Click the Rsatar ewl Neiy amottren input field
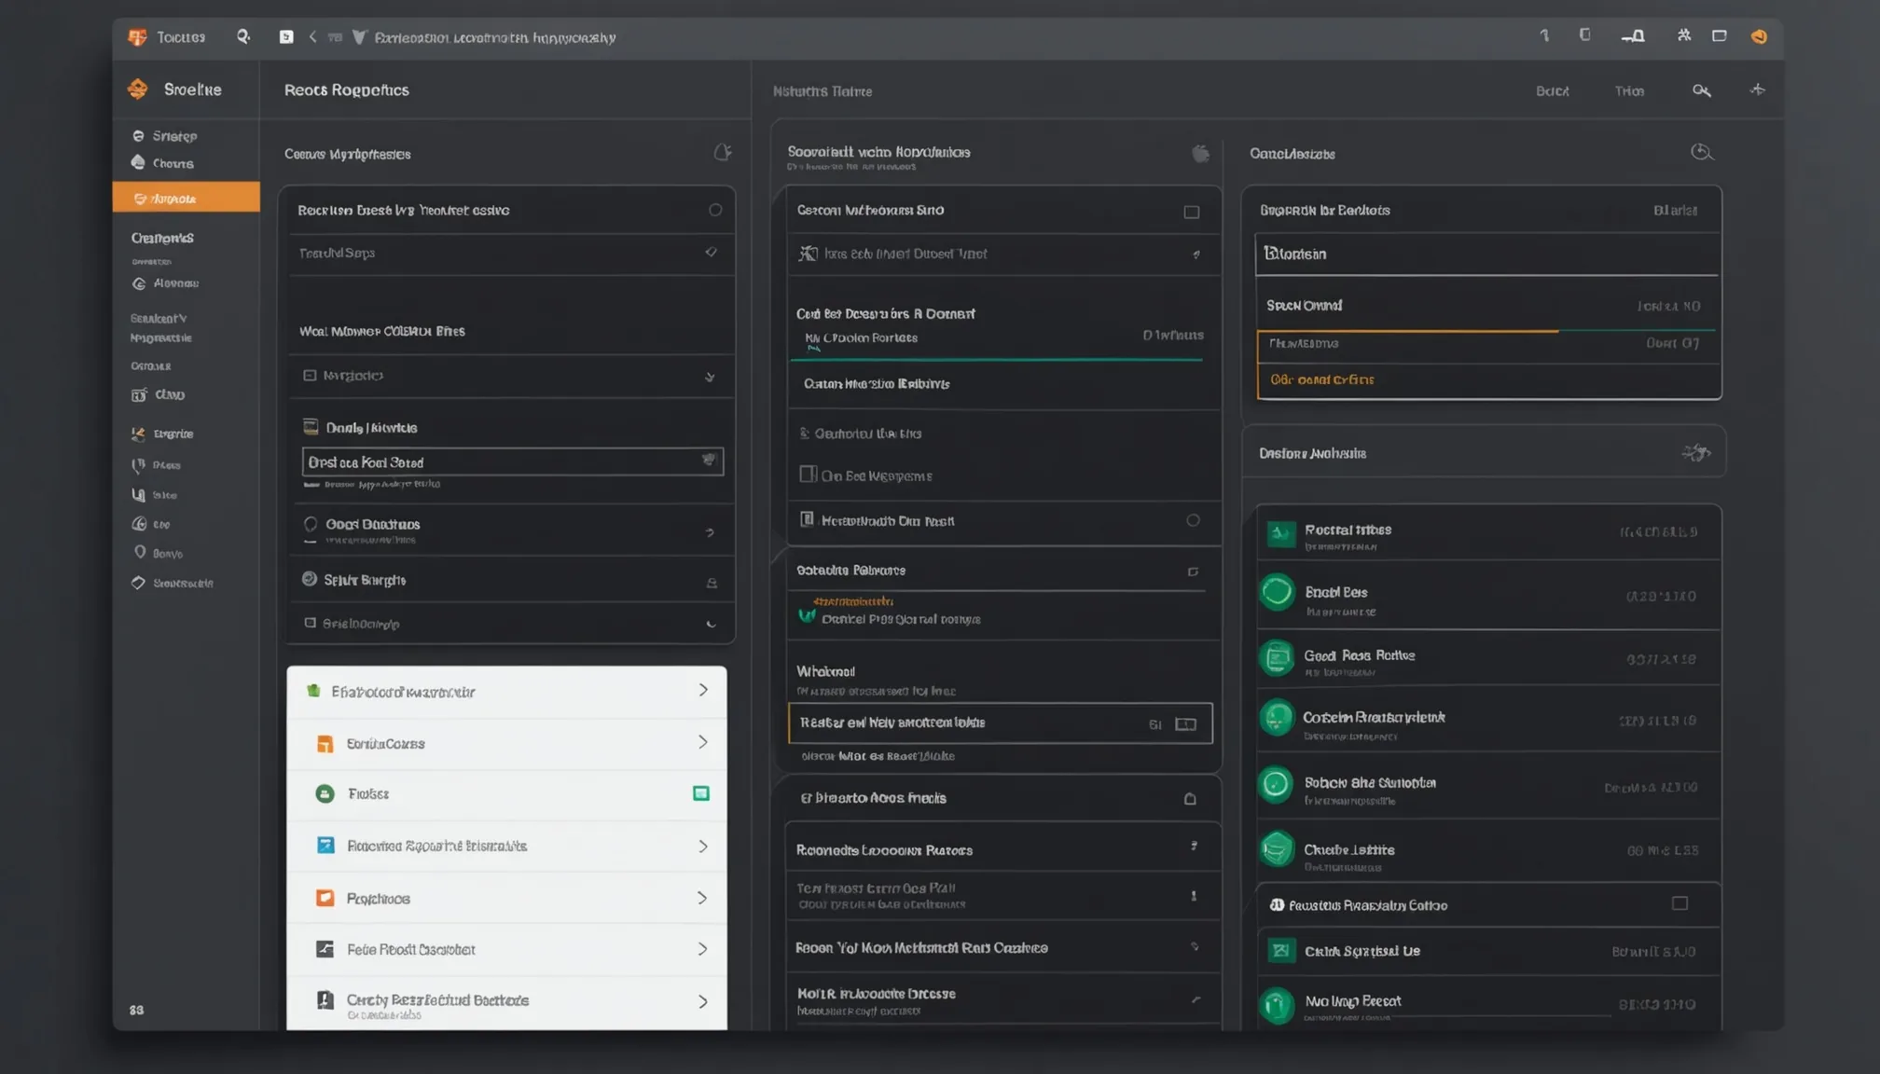 (x=1000, y=723)
